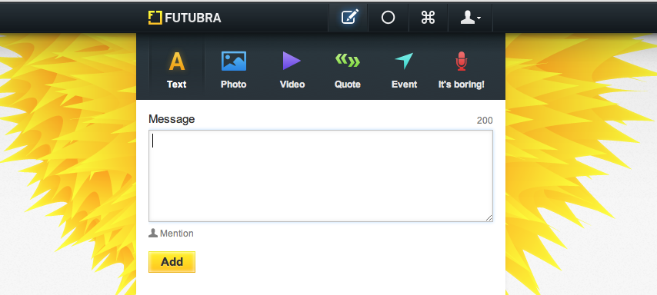Switch to the Photo tab label
Screen dimensions: 657x295
pyautogui.click(x=233, y=85)
